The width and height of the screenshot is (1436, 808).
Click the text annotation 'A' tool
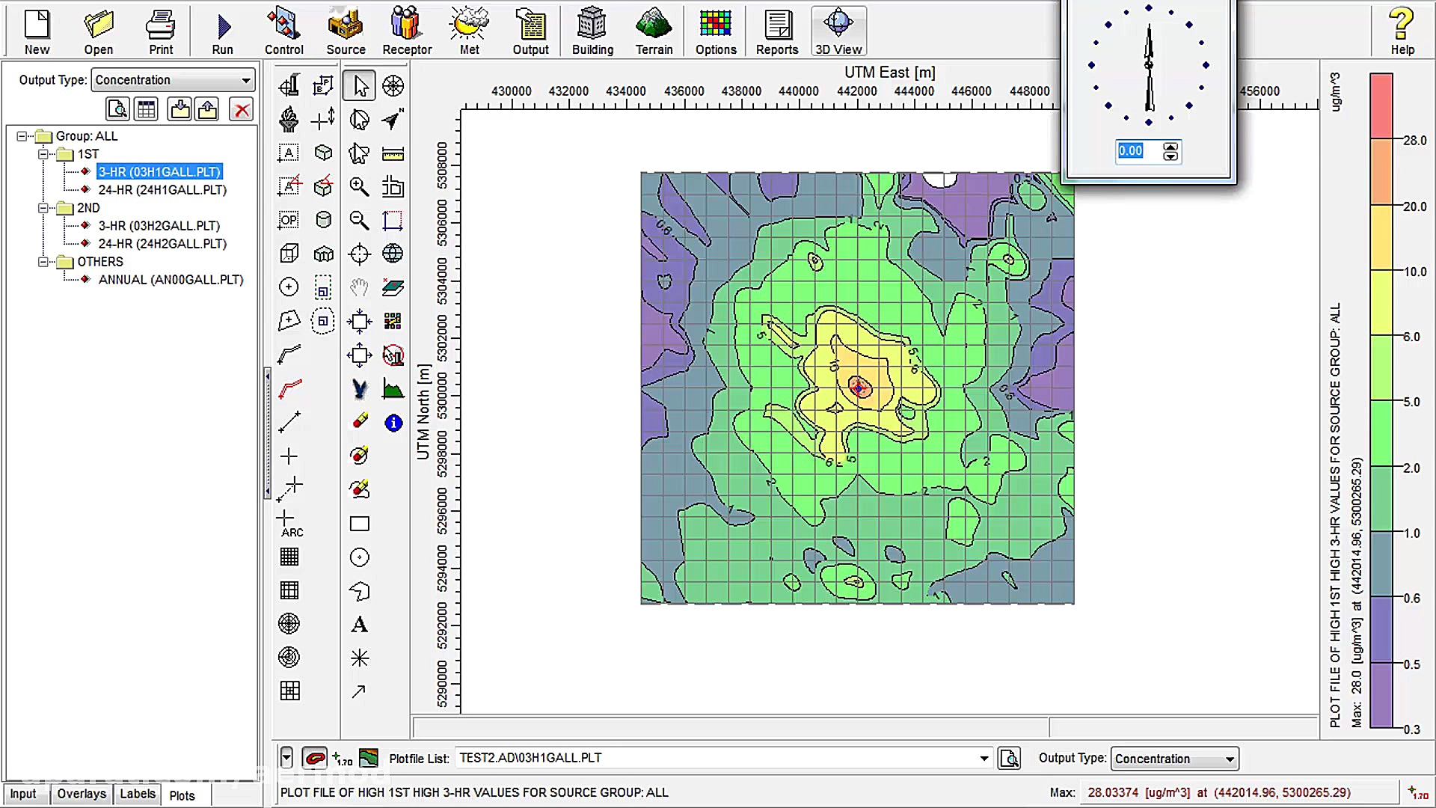[x=360, y=625]
